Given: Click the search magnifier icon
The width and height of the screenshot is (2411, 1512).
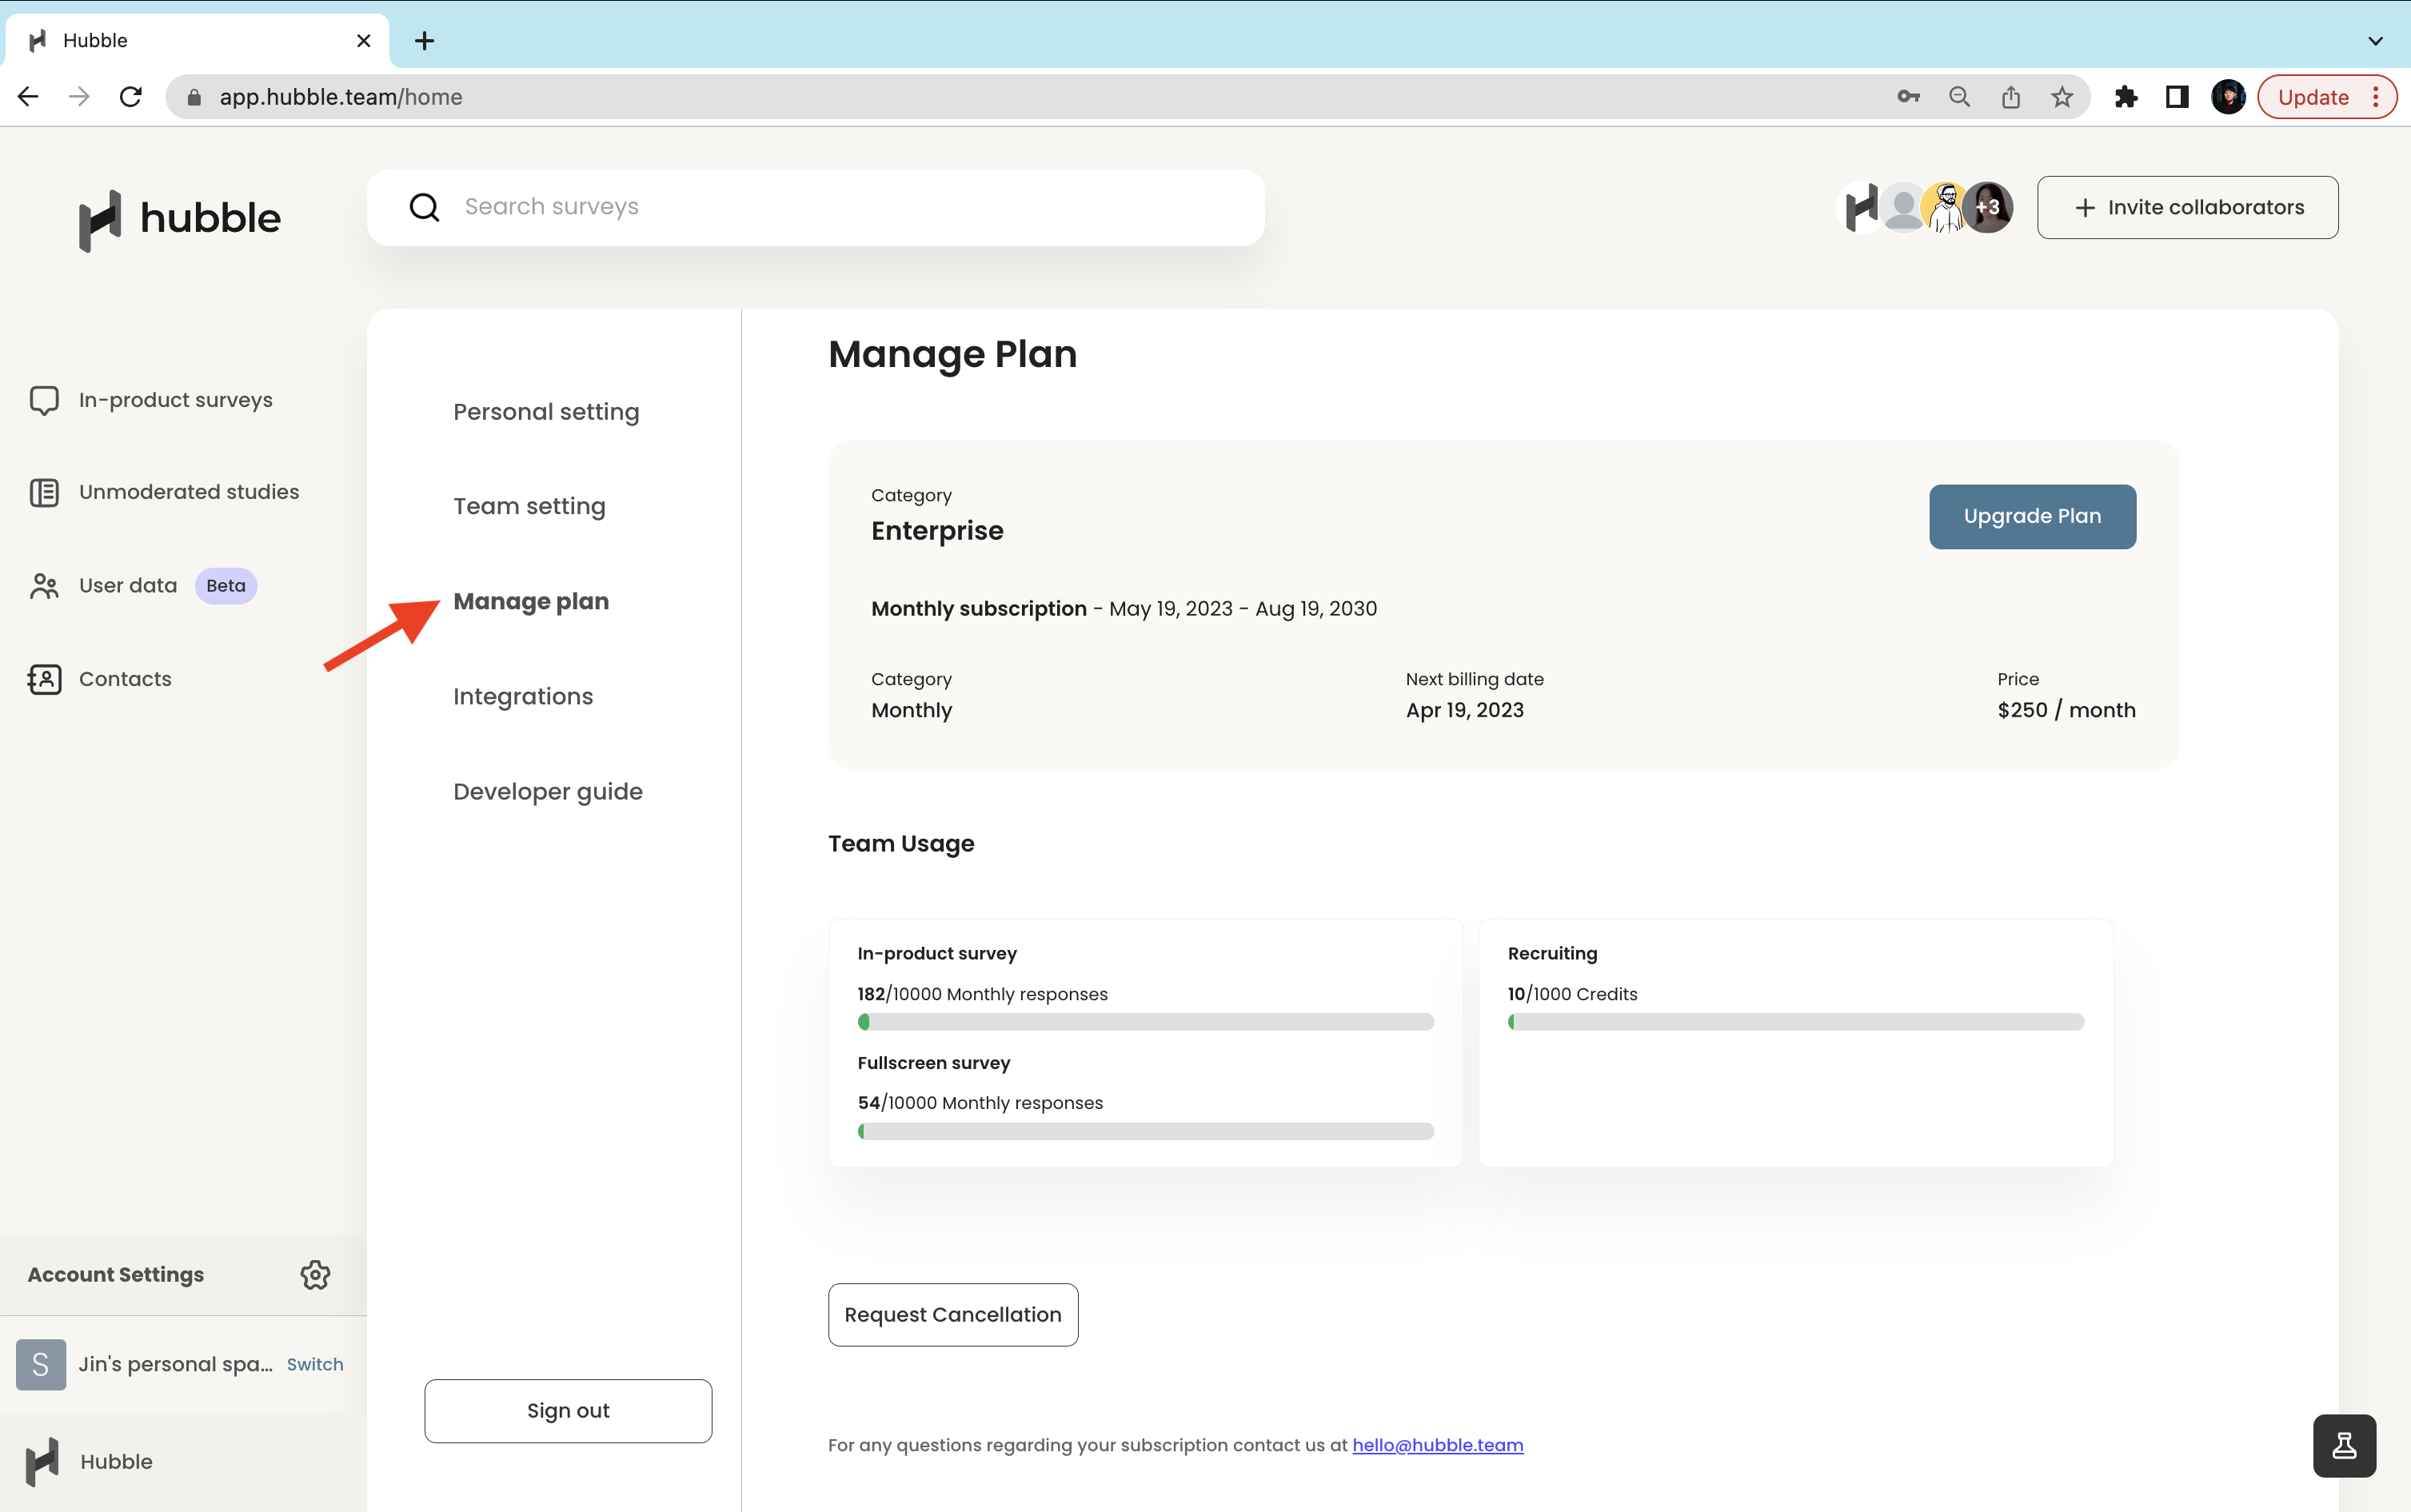Looking at the screenshot, I should pyautogui.click(x=425, y=207).
